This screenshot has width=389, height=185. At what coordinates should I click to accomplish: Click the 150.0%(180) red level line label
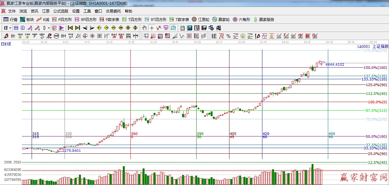[x=375, y=68]
